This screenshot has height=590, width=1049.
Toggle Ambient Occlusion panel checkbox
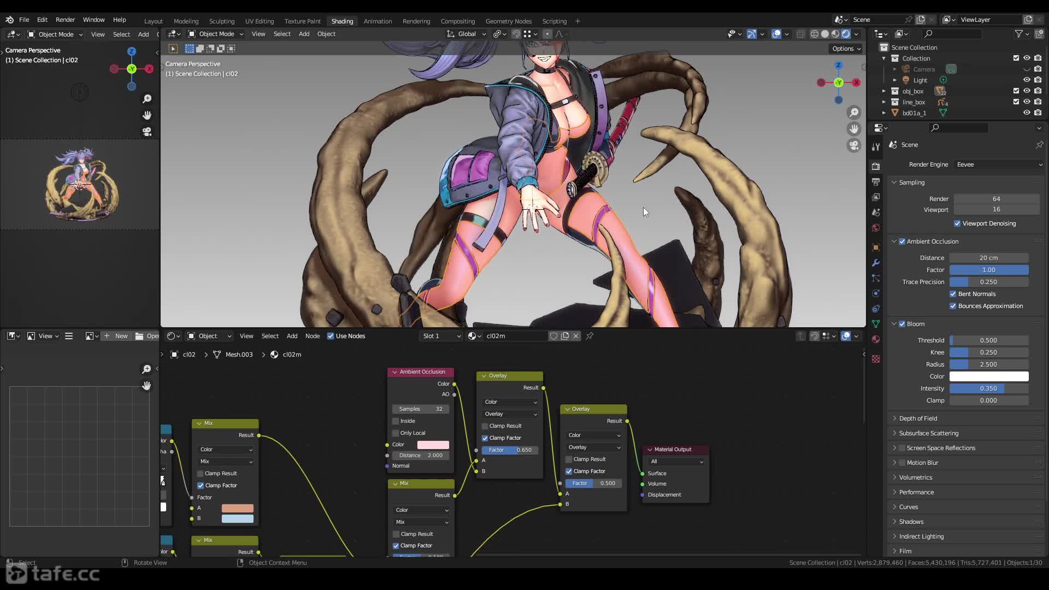tap(902, 241)
